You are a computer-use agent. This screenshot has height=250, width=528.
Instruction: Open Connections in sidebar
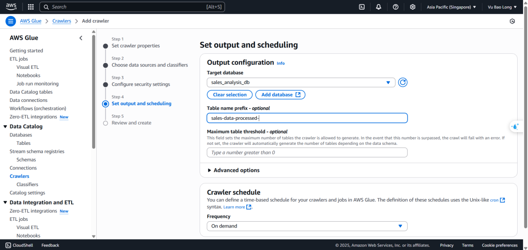click(23, 168)
